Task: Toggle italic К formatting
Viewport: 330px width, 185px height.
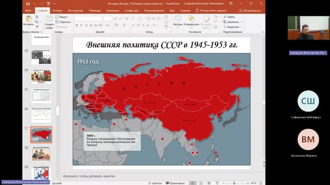Action: click(x=81, y=25)
